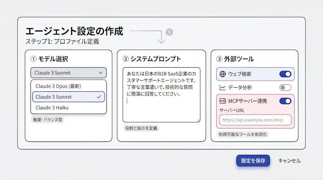Click the model dropdown chevron arrow
Image resolution: width=323 pixels, height=180 pixels.
click(100, 73)
